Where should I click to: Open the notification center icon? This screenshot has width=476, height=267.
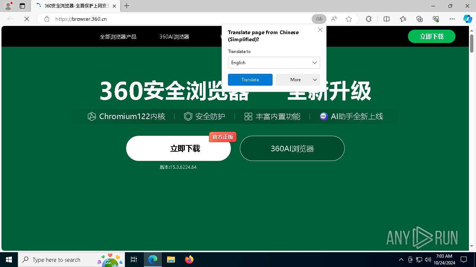[x=464, y=260]
